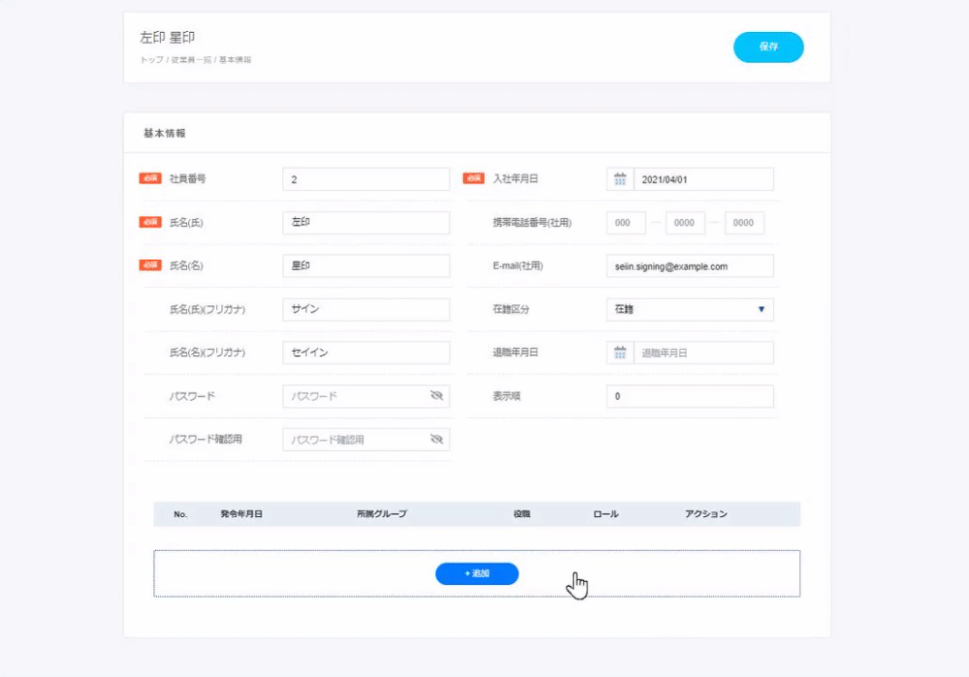Open the 在籍区分 dropdown
This screenshot has width=969, height=677.
(689, 308)
